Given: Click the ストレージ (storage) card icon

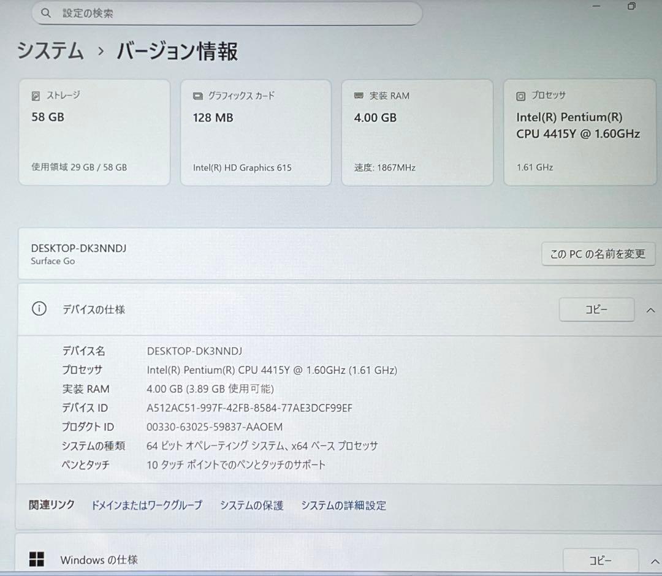Looking at the screenshot, I should coord(34,95).
